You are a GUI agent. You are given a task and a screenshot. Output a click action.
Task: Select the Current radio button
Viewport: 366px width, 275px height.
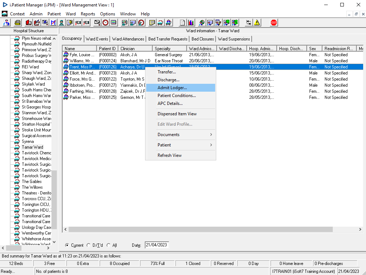pos(67,245)
